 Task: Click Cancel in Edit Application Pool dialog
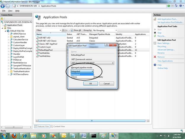pos(106,83)
